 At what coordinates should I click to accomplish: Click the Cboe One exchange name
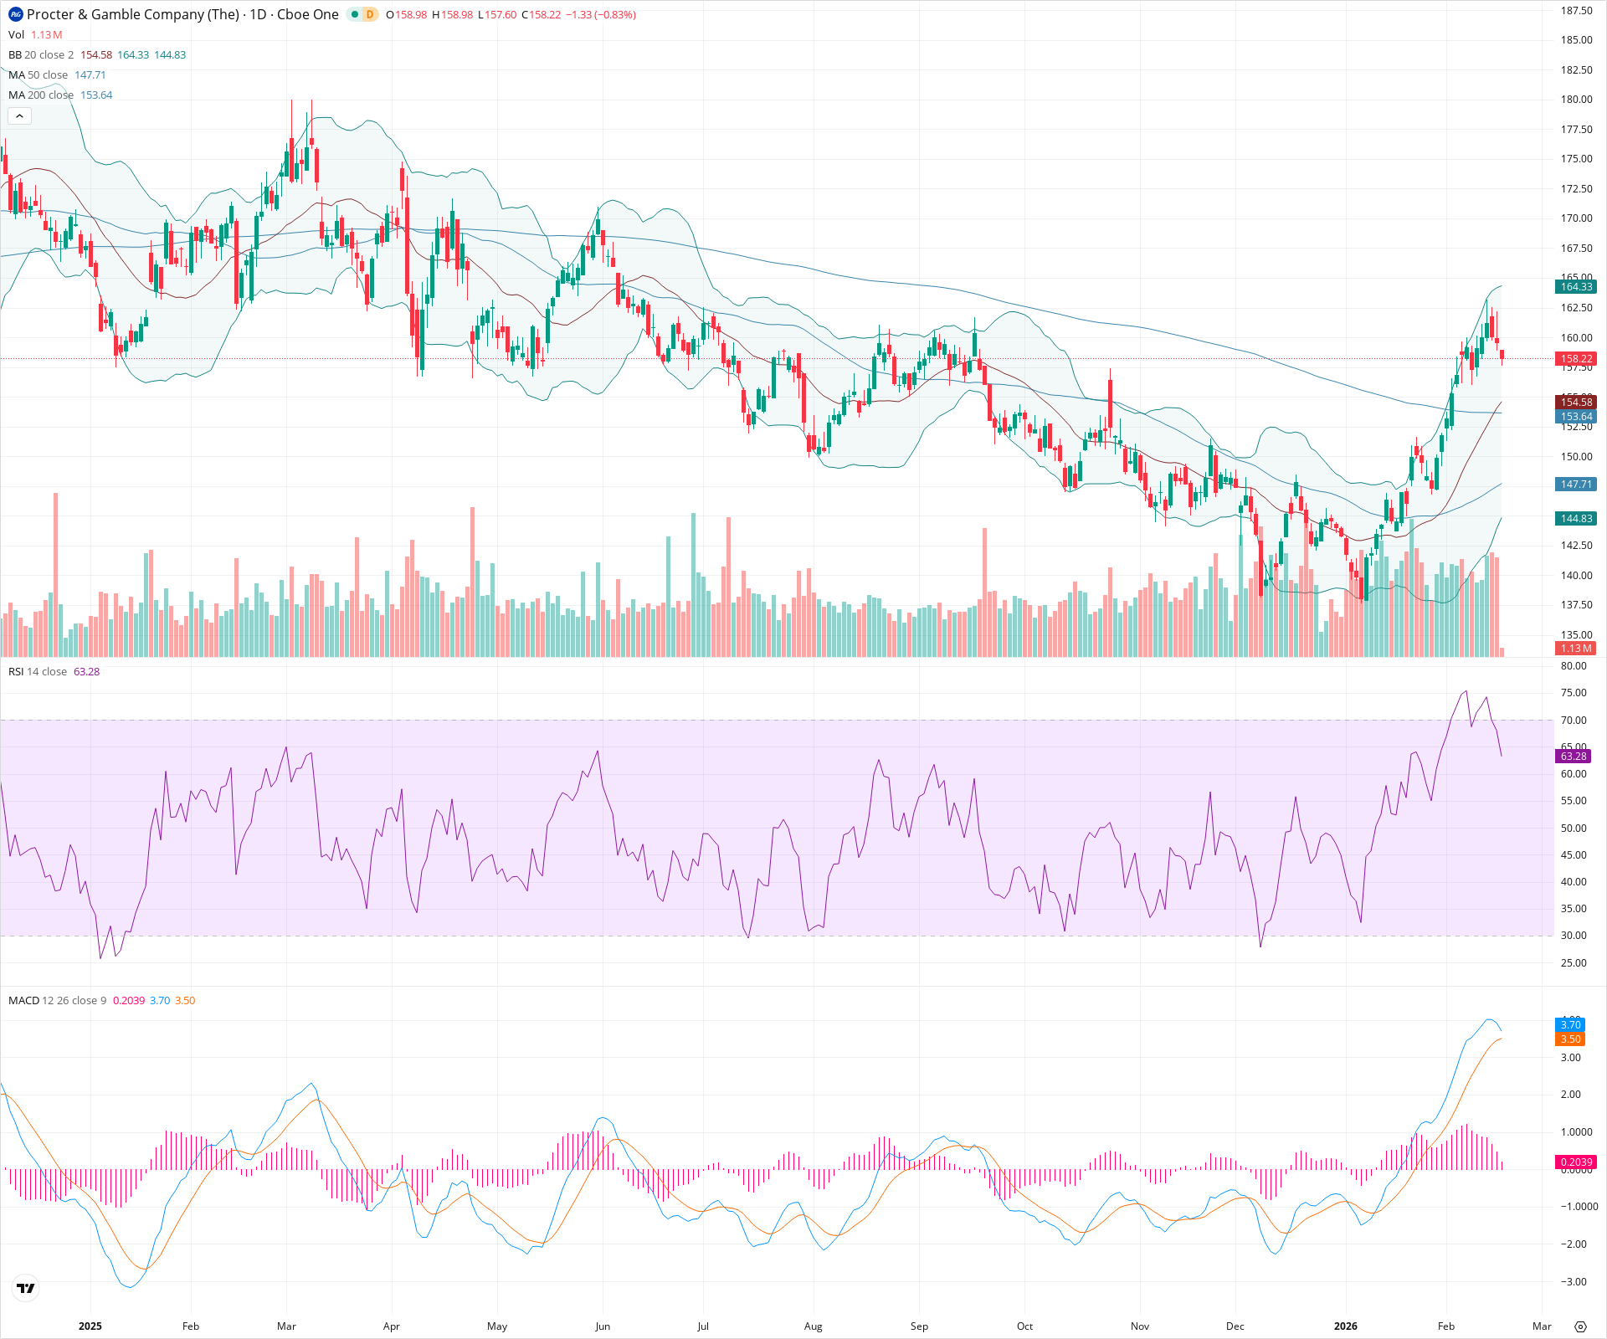308,15
